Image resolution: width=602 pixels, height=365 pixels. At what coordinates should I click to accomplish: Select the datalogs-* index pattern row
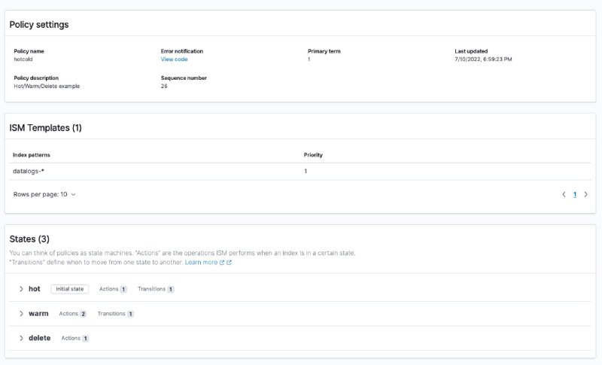[300, 171]
